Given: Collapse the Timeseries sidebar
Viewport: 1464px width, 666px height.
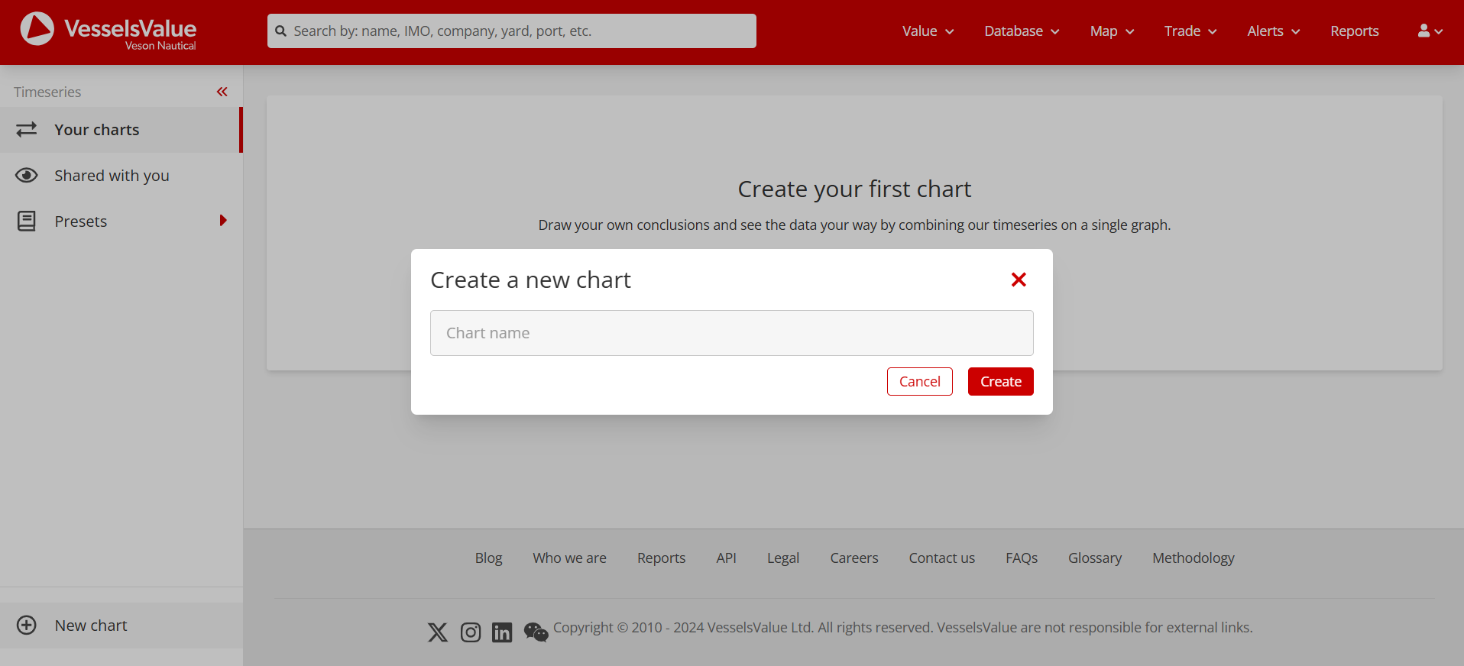Looking at the screenshot, I should click(222, 92).
